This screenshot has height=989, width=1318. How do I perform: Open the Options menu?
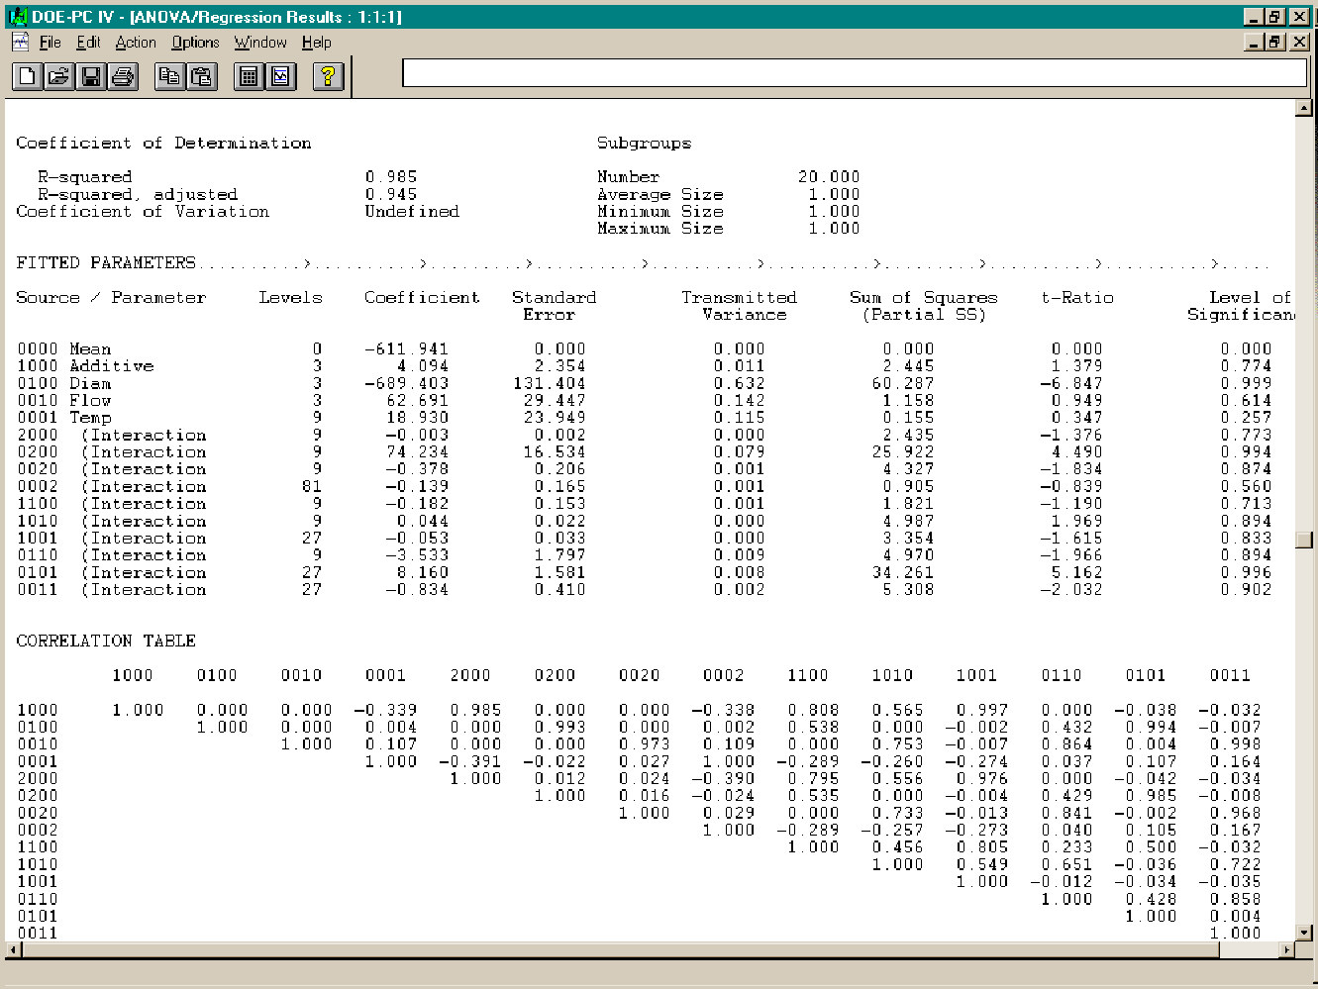(x=195, y=43)
